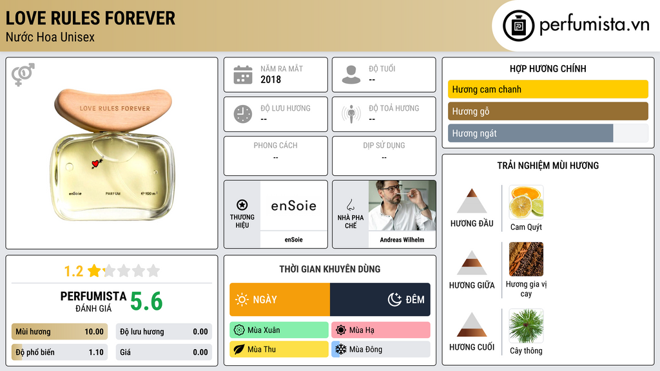
Task: Click the Mùa Thu season bar
Action: coord(279,349)
